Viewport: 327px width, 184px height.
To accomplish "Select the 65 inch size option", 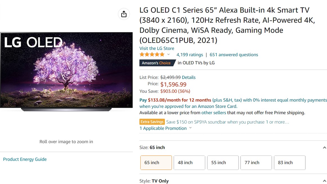I will (156, 163).
